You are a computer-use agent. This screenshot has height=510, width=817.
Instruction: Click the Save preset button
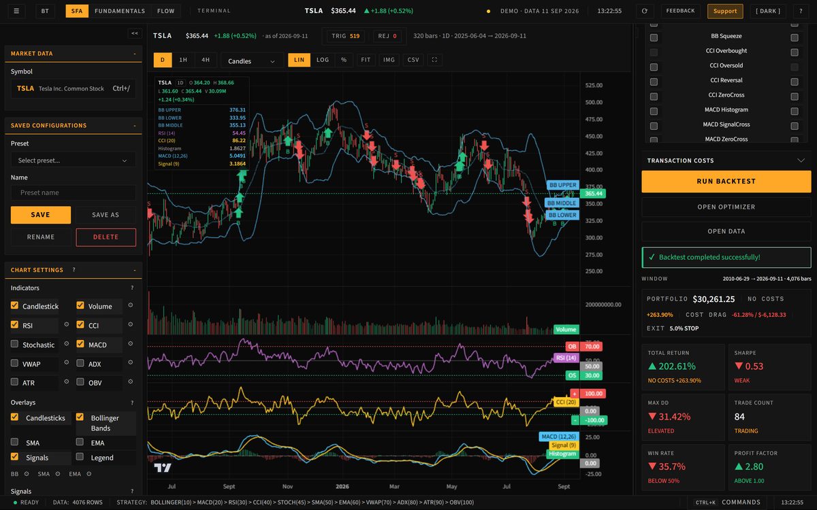pos(41,215)
